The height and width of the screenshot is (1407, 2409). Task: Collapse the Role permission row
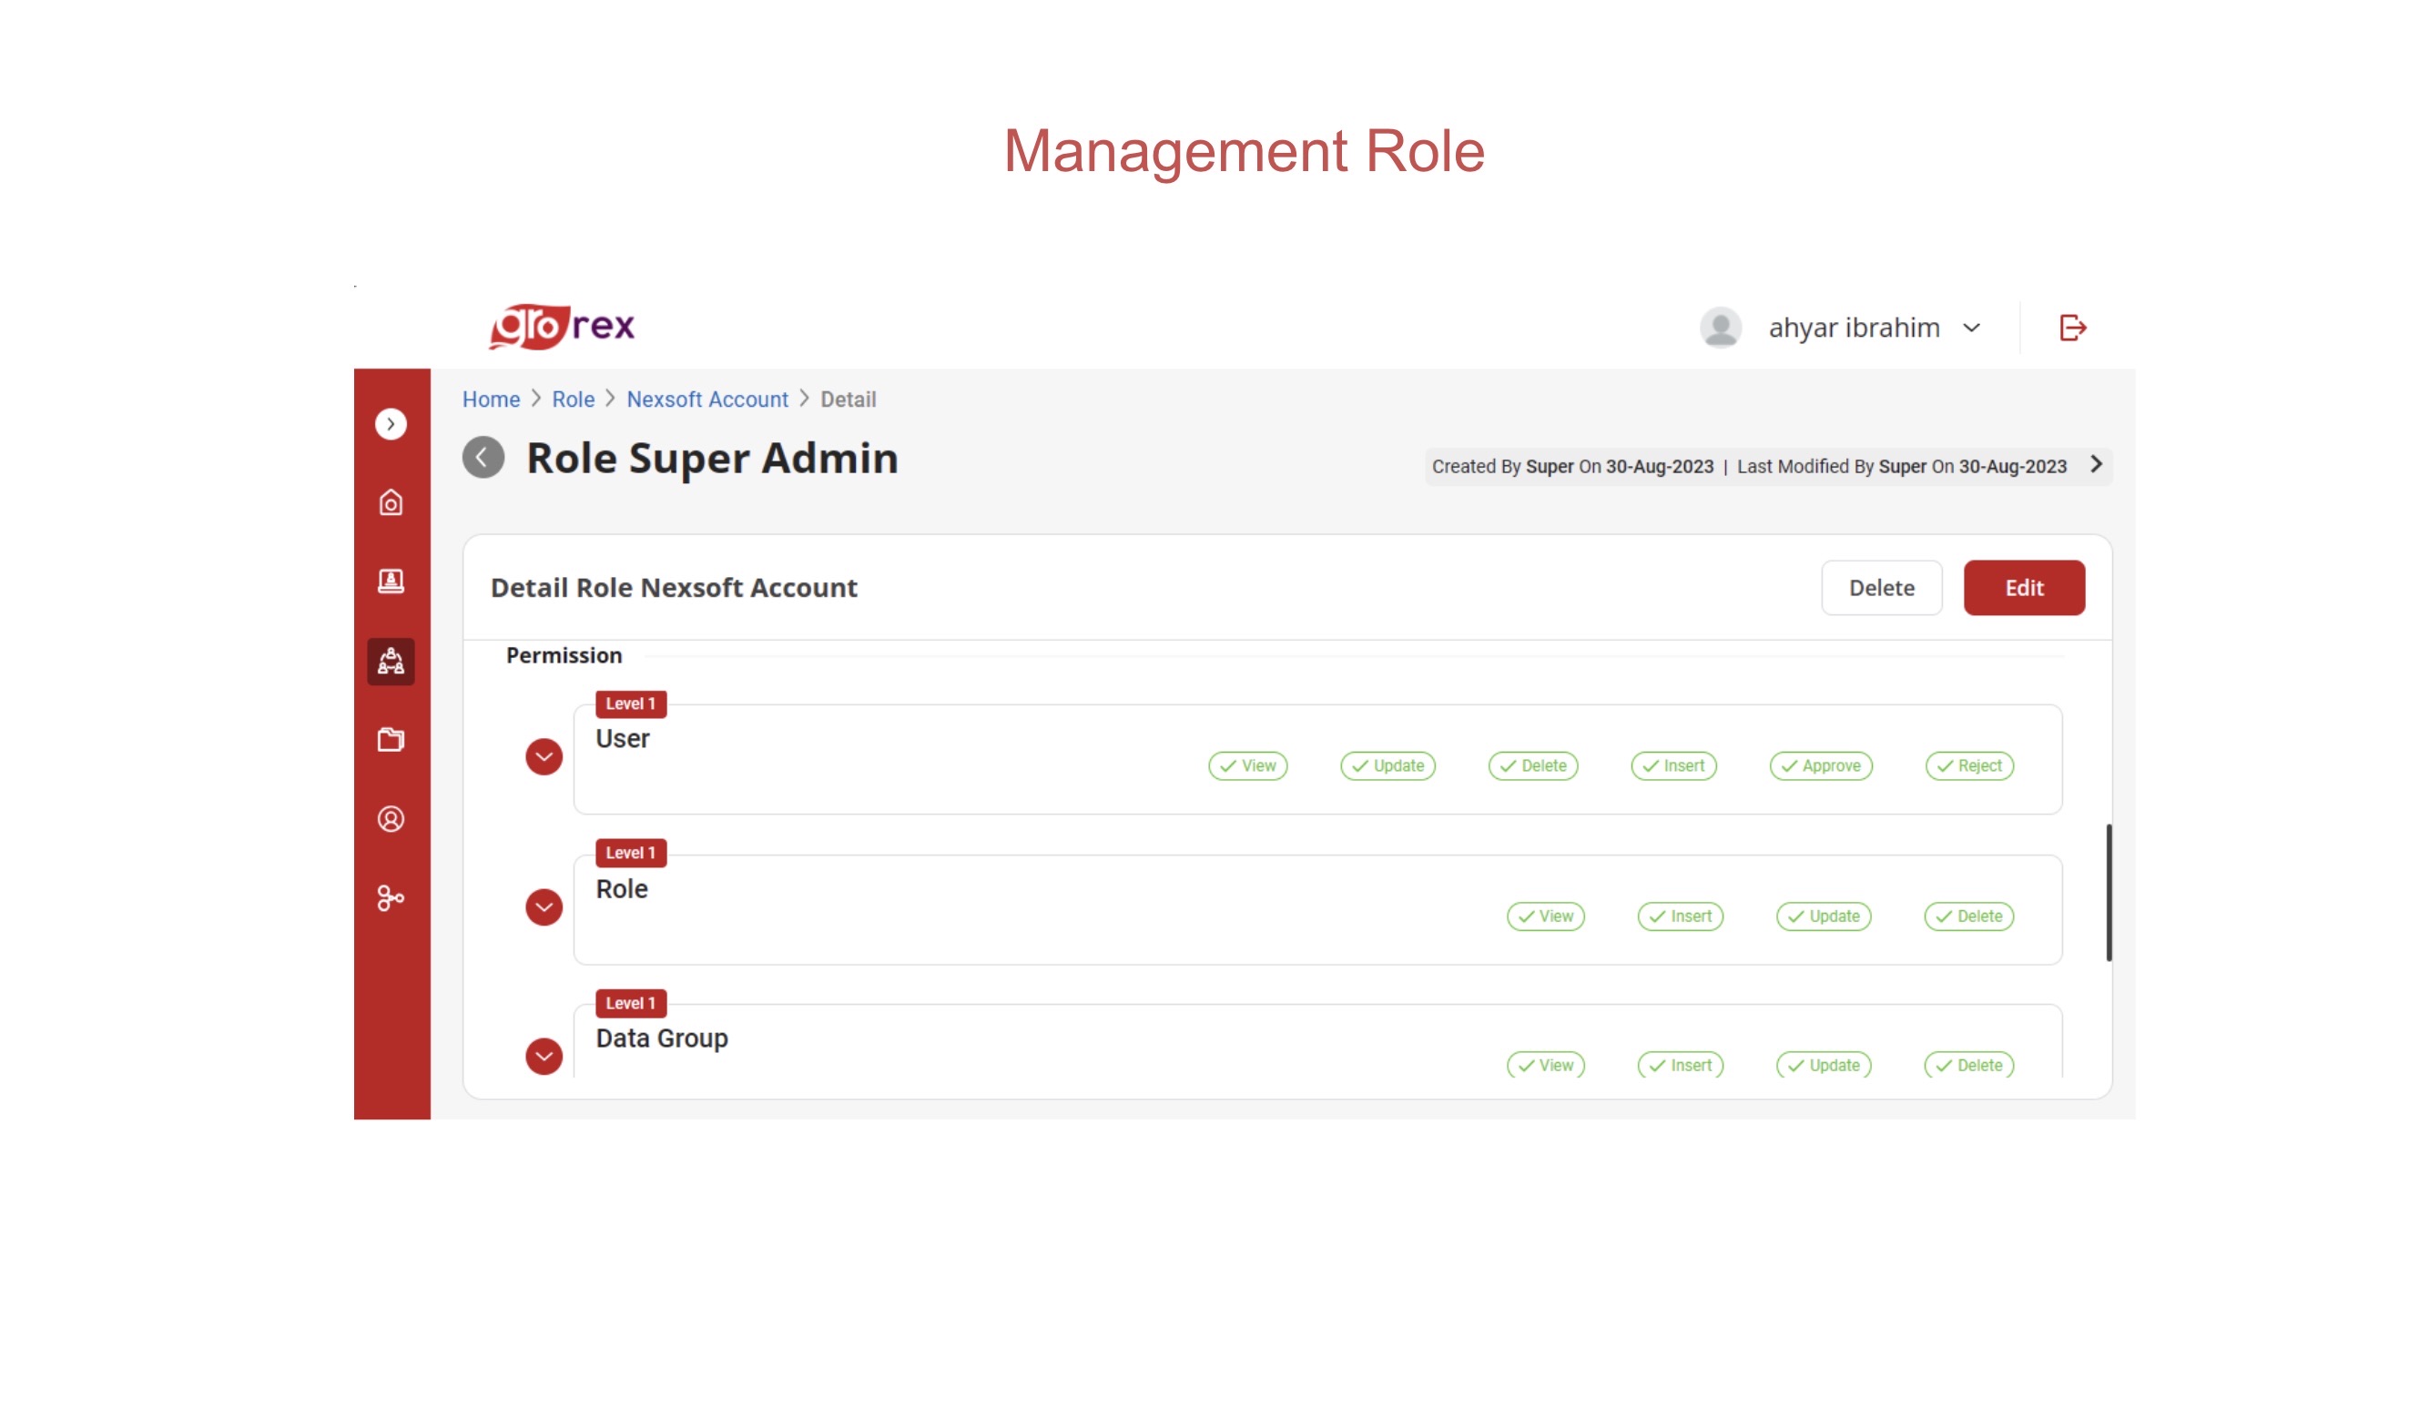coord(544,907)
